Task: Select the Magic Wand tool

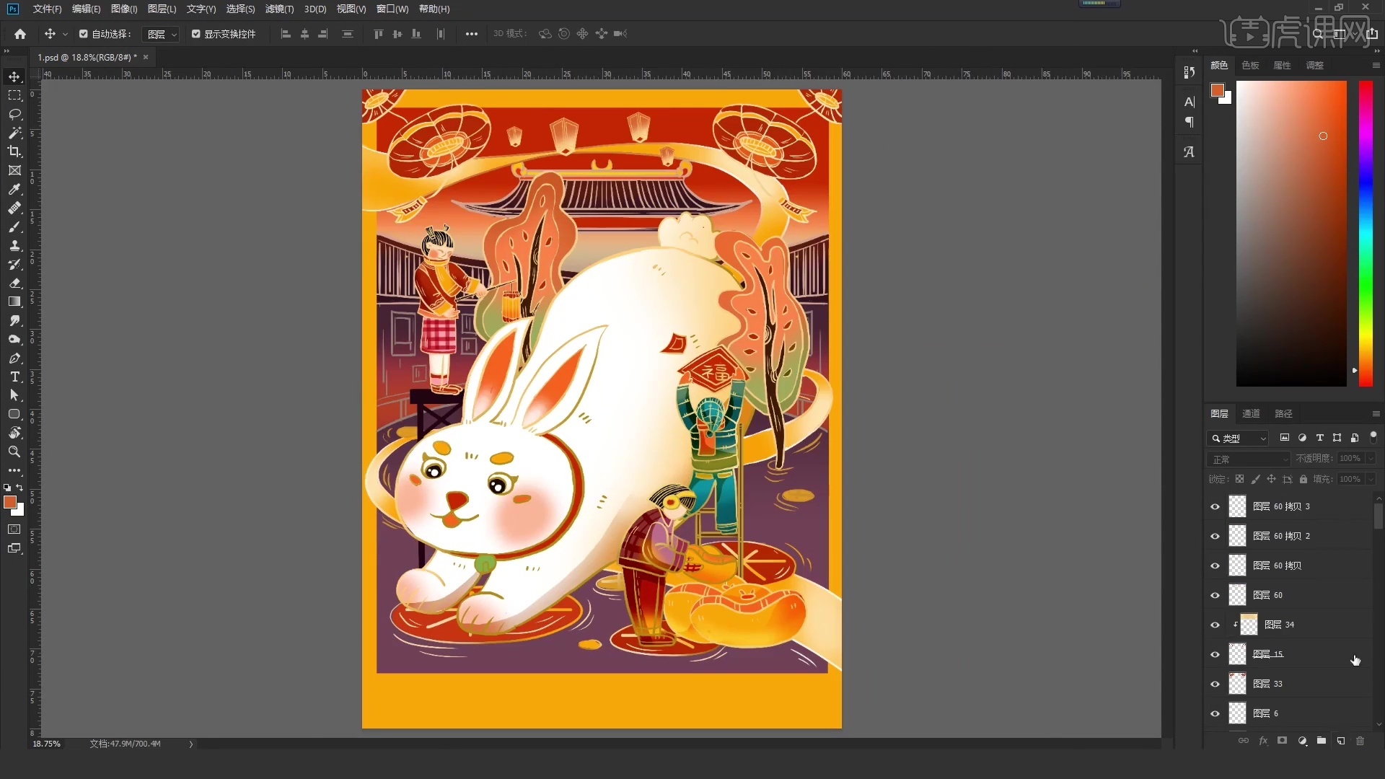Action: 14,133
